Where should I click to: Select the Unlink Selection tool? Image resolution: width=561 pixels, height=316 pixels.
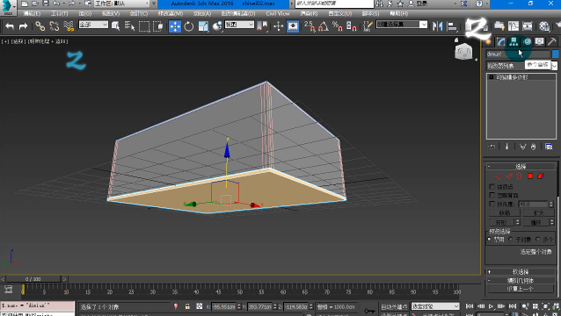pyautogui.click(x=55, y=26)
